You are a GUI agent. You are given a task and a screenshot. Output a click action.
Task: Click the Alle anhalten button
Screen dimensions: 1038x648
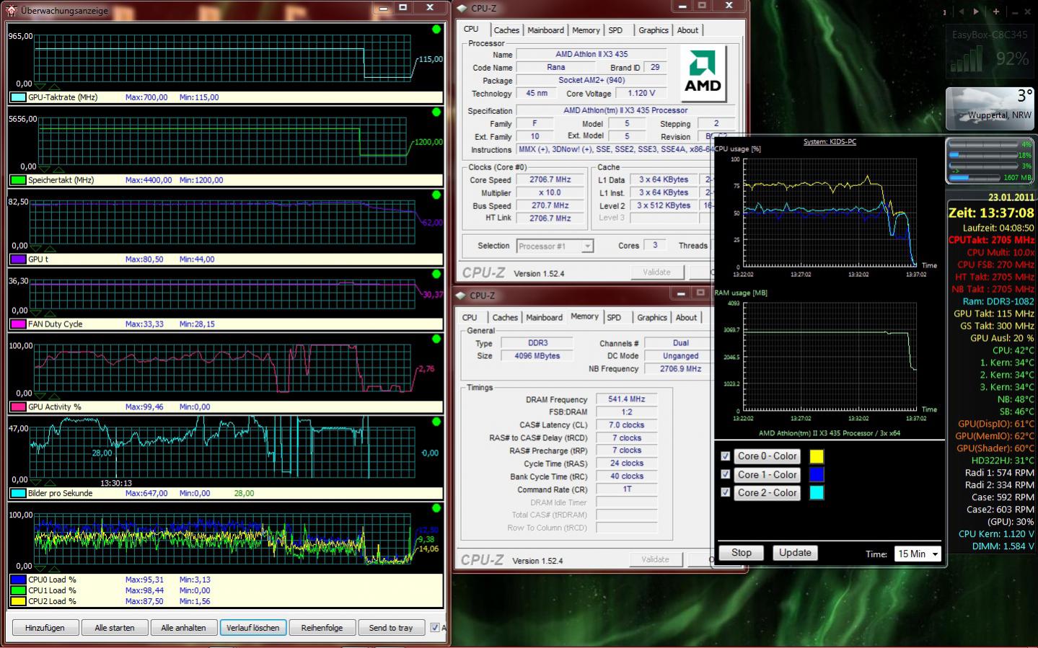coord(183,628)
